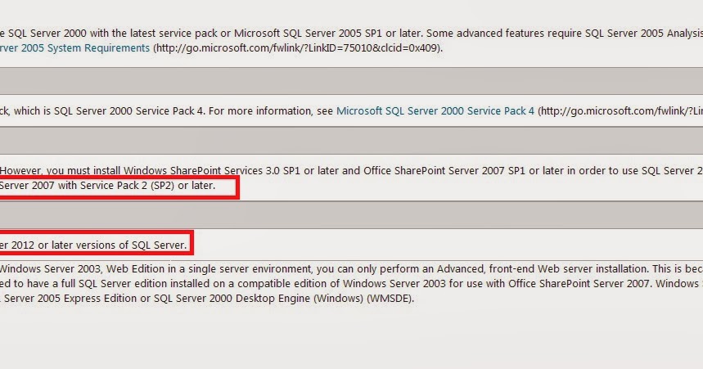Click gray header bar above SharePoint Services line
Viewport: 703px width, 369px height.
pyautogui.click(x=352, y=141)
